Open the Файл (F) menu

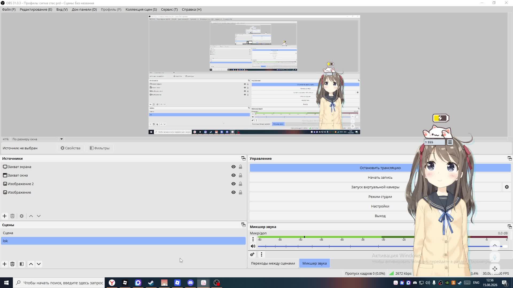9,9
